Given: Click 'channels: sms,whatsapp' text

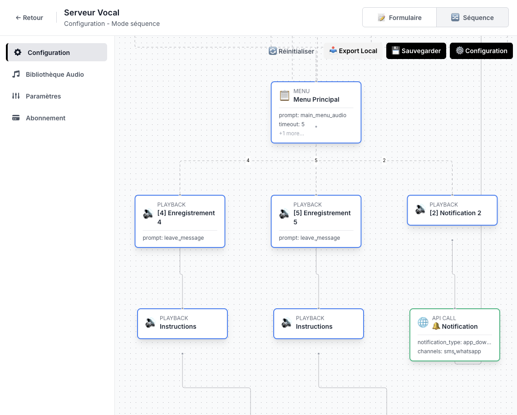Looking at the screenshot, I should 449,351.
